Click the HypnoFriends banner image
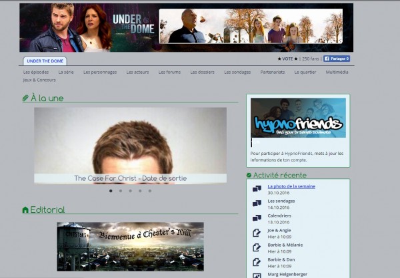Image resolution: width=400 pixels, height=278 pixels. coord(298,118)
